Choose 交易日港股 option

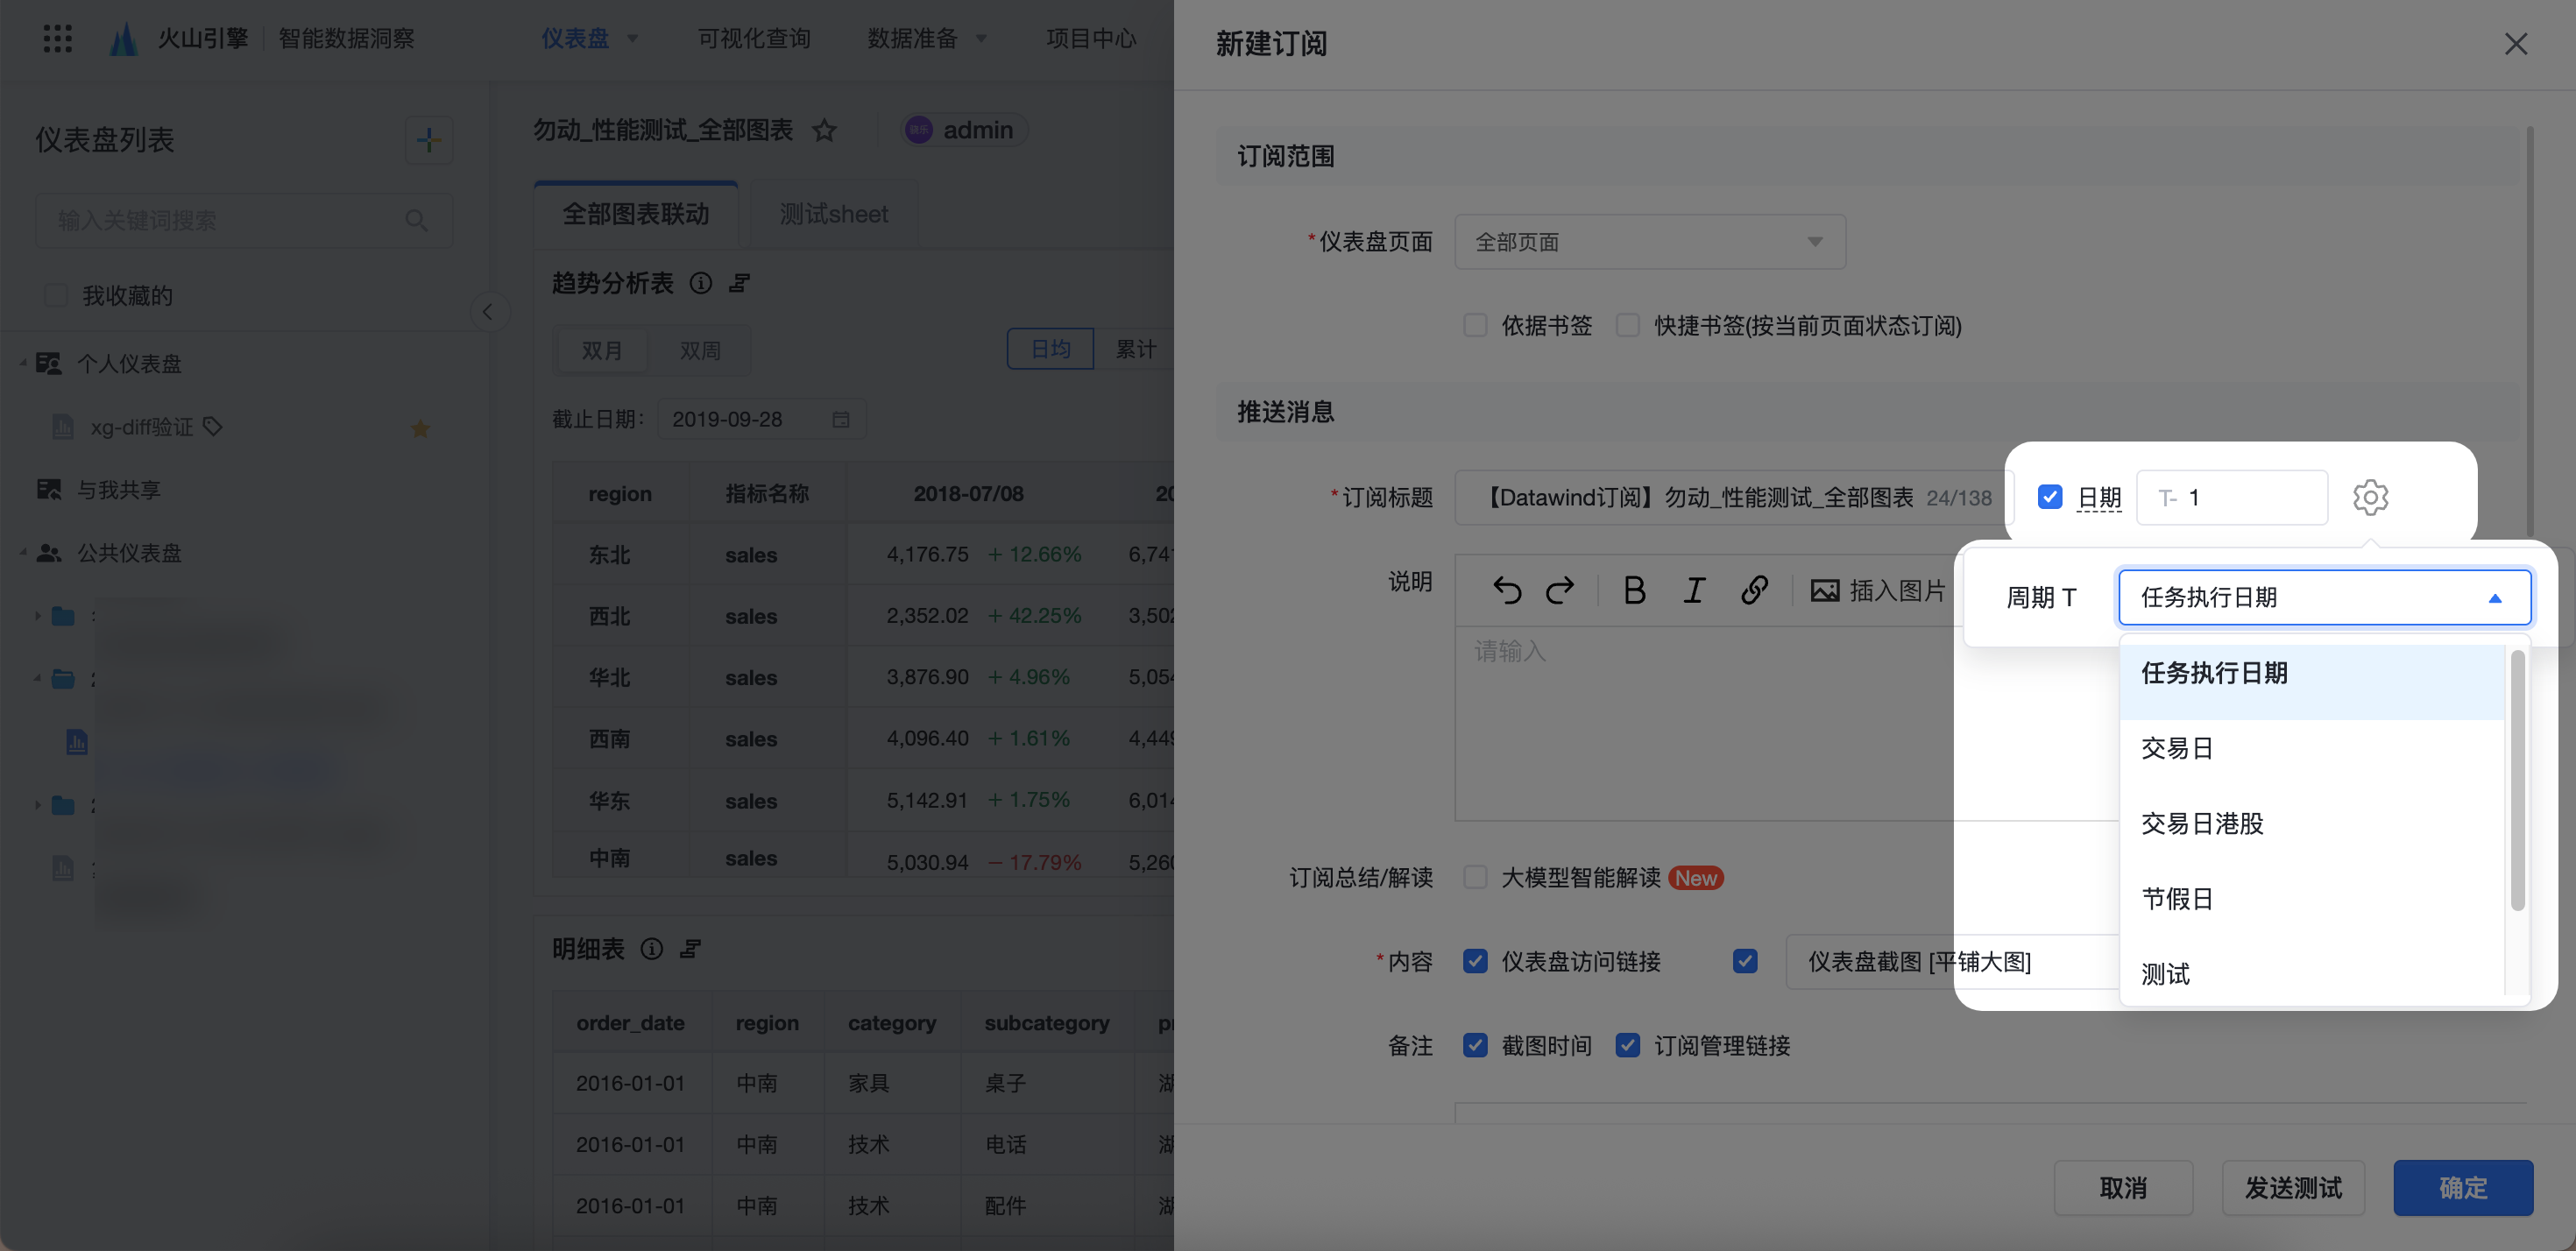(x=2311, y=823)
